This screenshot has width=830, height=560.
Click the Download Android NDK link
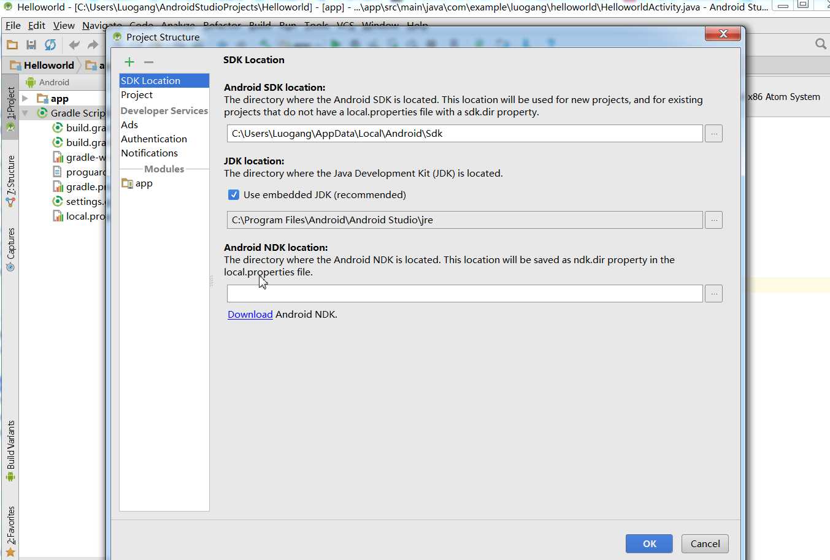[250, 315]
